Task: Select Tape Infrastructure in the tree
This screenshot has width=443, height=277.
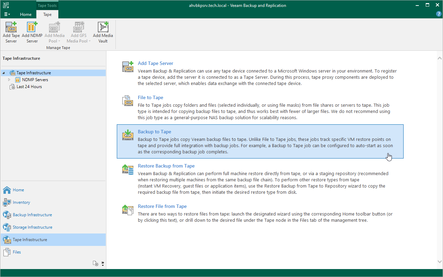Action: point(34,73)
